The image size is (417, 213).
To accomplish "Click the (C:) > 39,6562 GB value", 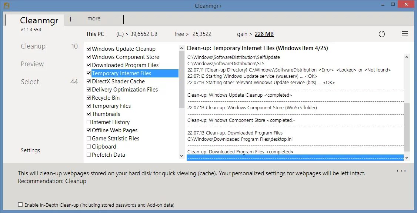I will 137,34.
